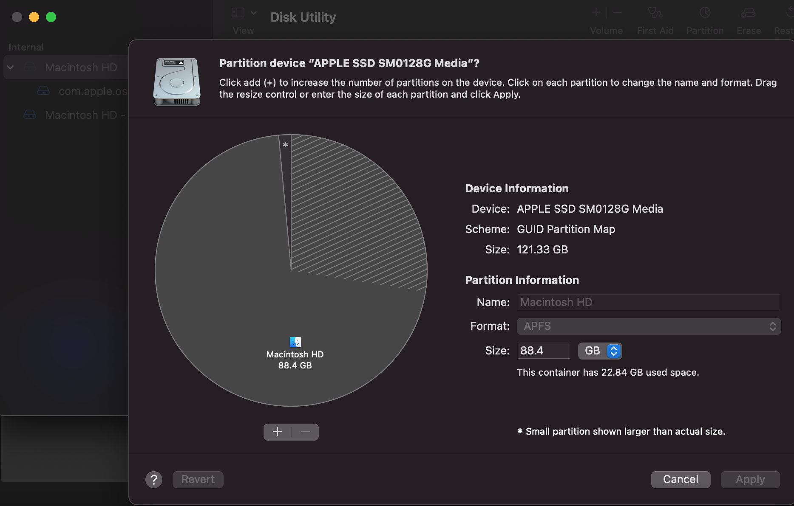Click the 'Small partition shown larger' footnote
This screenshot has width=794, height=506.
point(621,431)
